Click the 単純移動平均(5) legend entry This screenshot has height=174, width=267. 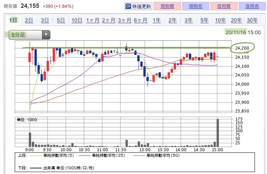click(52, 155)
